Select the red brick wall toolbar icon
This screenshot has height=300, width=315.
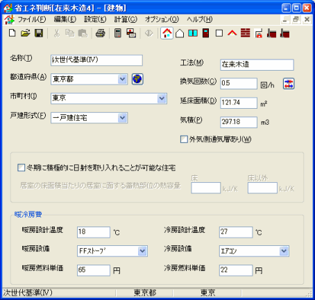click(x=246, y=33)
